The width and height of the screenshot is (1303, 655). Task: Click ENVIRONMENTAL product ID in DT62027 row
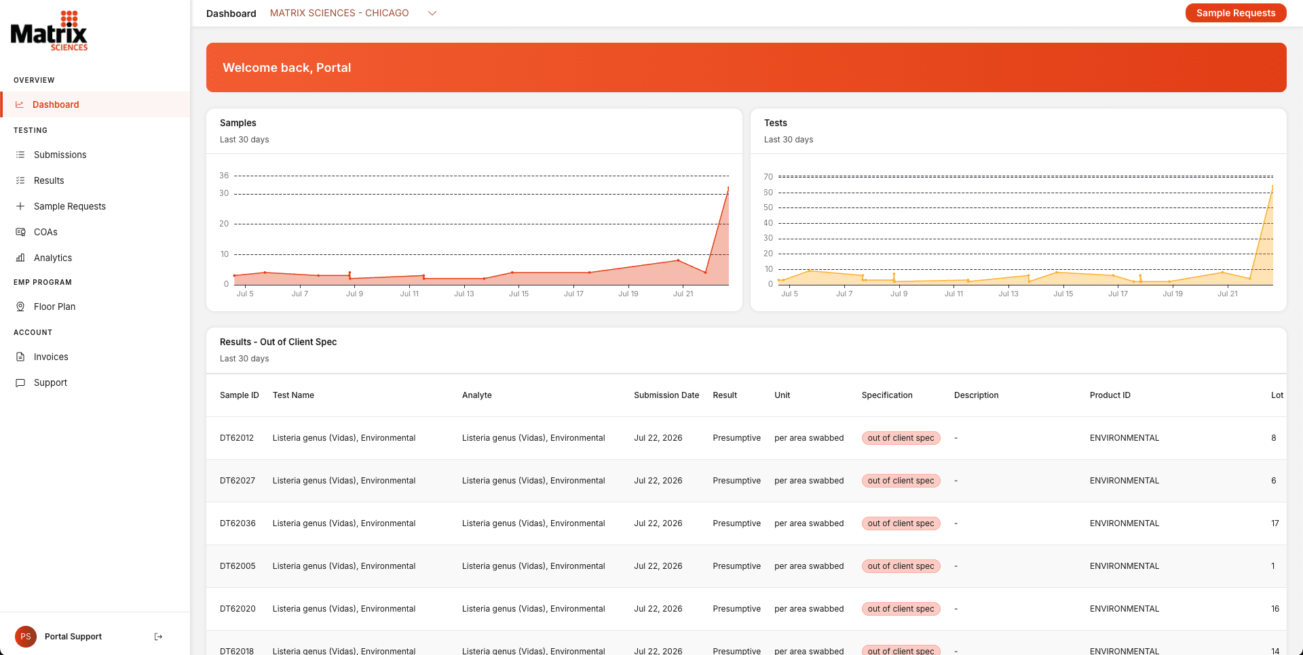(x=1125, y=481)
